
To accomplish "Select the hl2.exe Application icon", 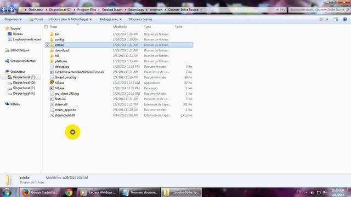I will click(x=52, y=83).
